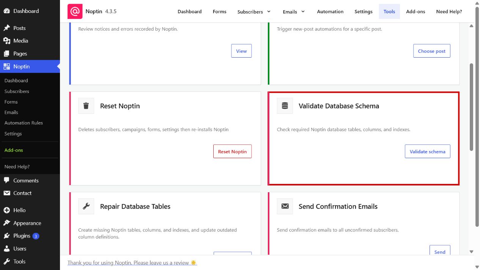Click the Pages icon in sidebar
The width and height of the screenshot is (480, 270).
(x=7, y=53)
